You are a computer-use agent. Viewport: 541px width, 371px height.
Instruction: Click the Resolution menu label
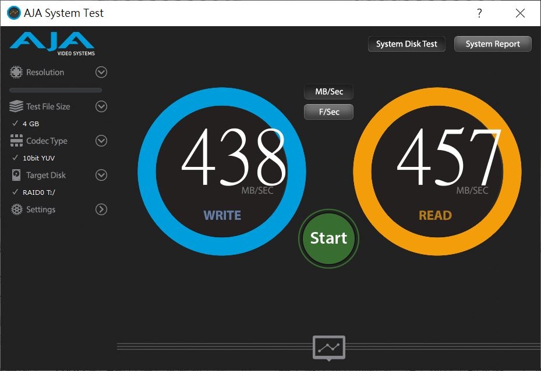tap(45, 72)
